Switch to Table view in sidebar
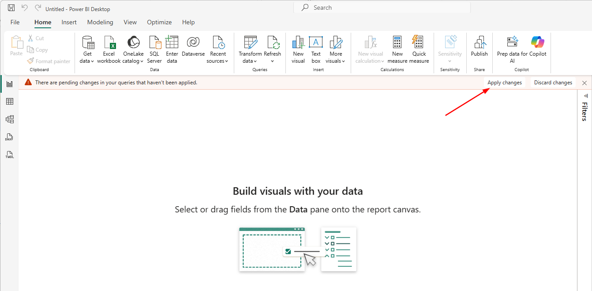The image size is (592, 291). pyautogui.click(x=9, y=102)
